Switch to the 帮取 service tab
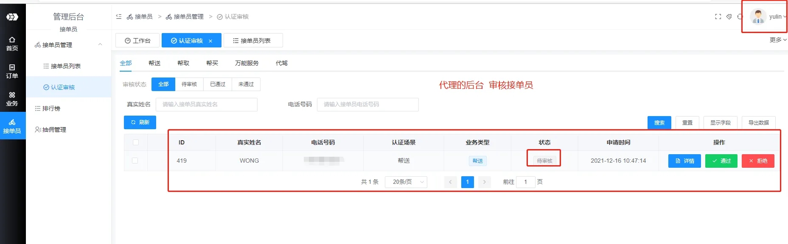 tap(183, 63)
